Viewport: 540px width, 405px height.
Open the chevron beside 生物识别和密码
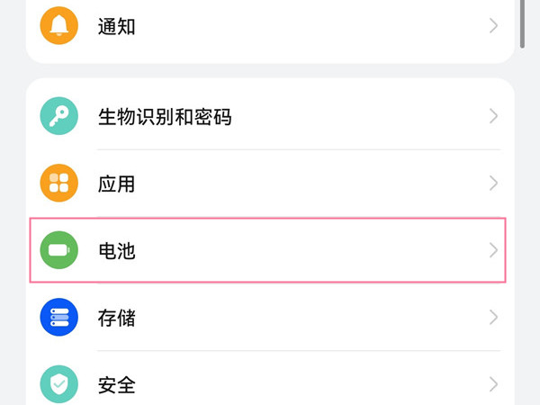point(493,116)
